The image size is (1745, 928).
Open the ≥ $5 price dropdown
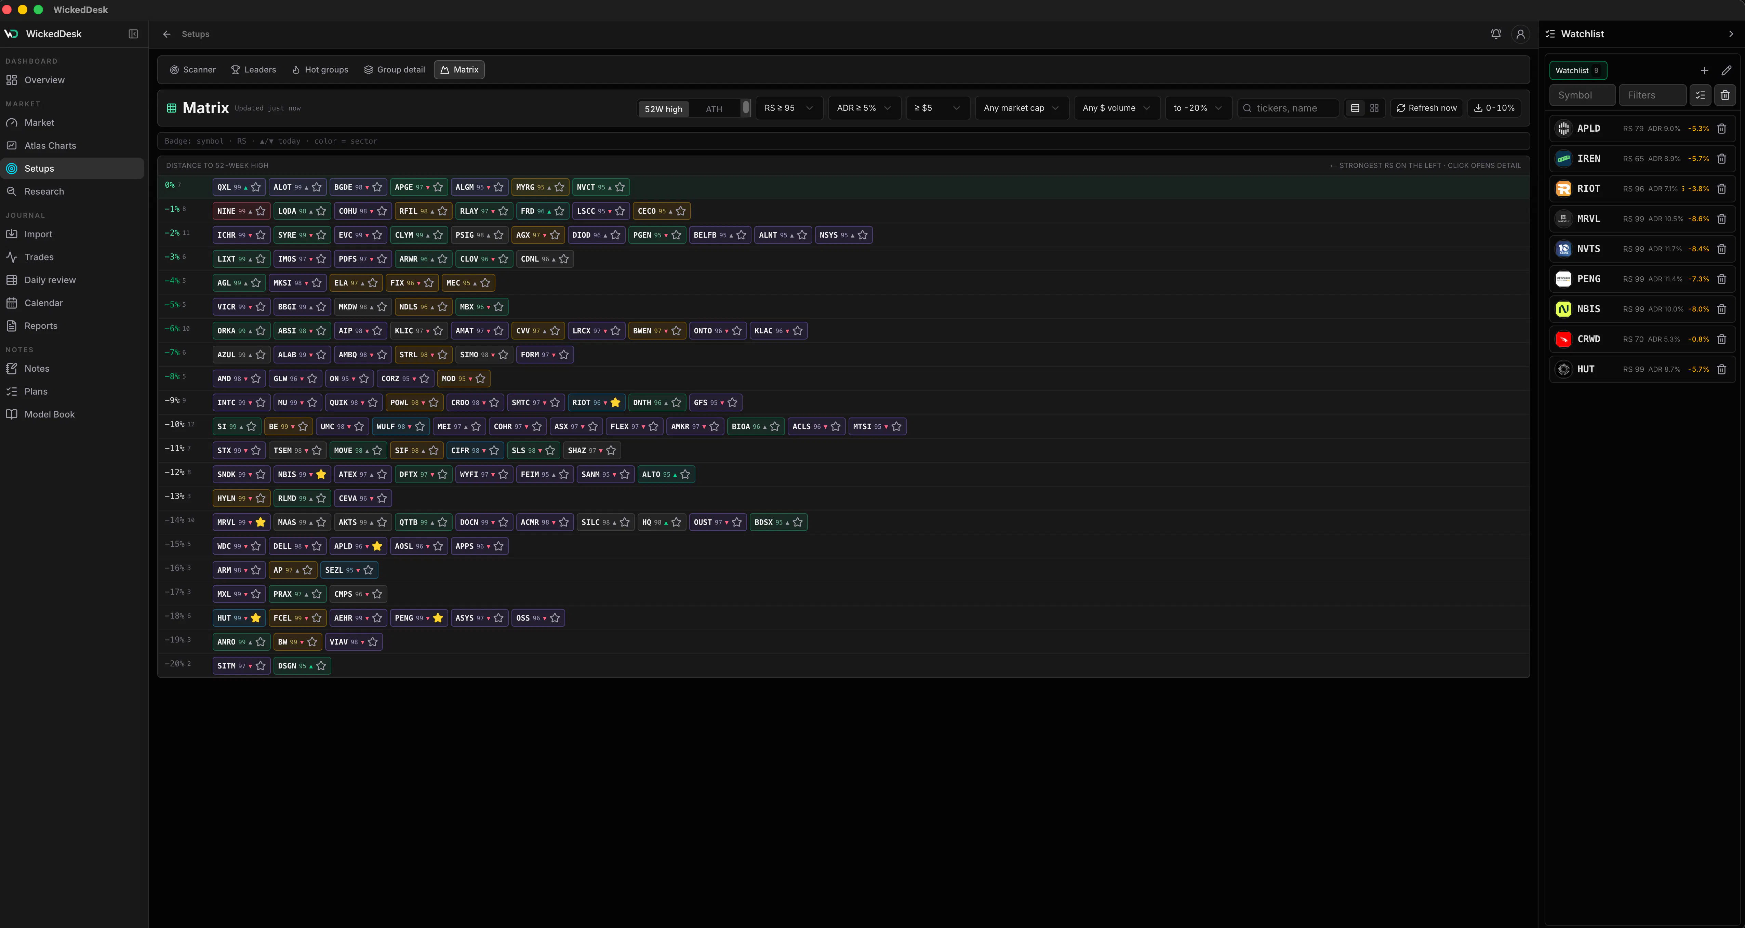937,108
